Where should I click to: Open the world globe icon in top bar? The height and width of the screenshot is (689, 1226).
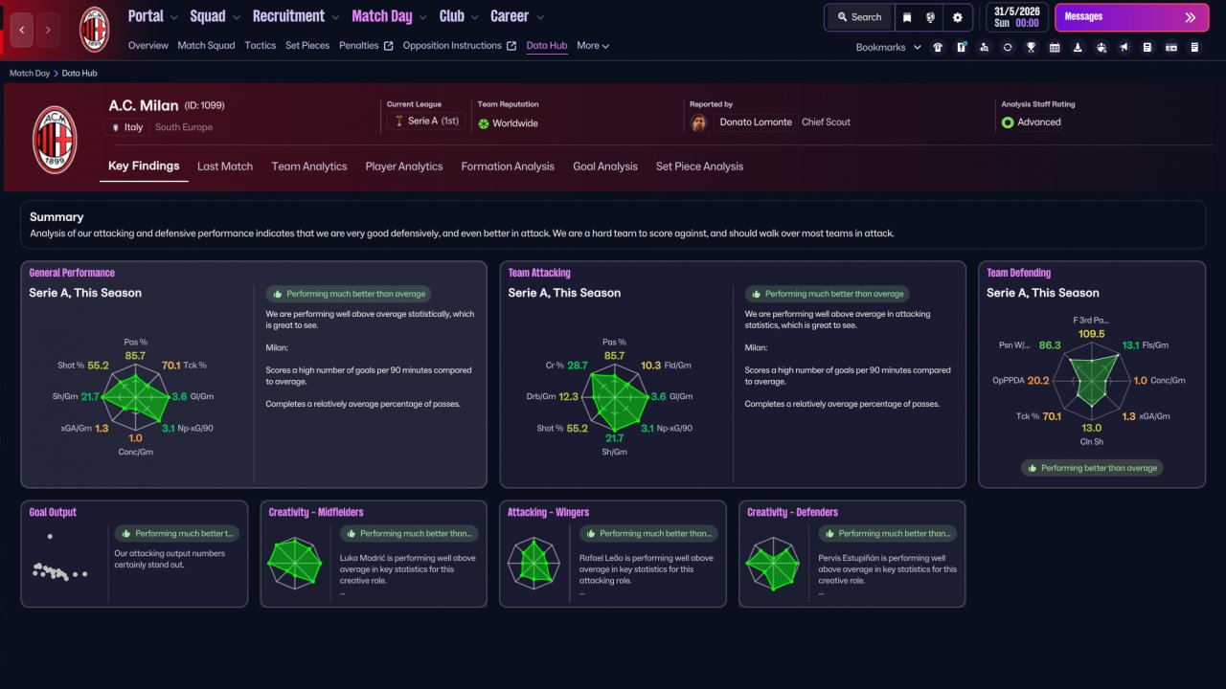point(931,17)
